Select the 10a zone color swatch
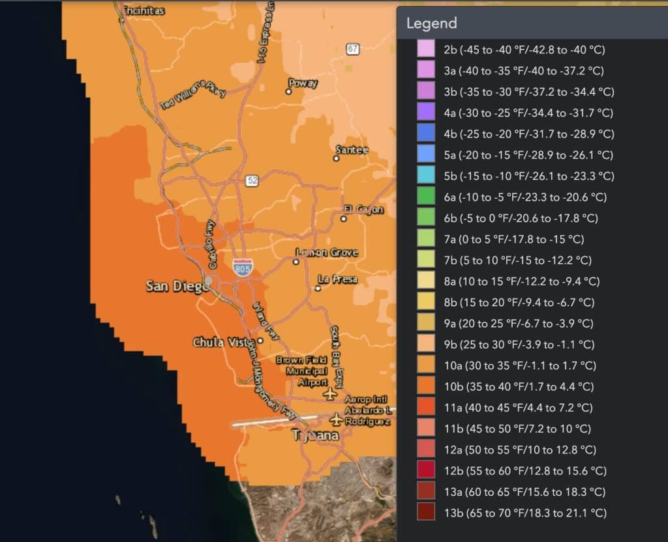 click(x=426, y=365)
